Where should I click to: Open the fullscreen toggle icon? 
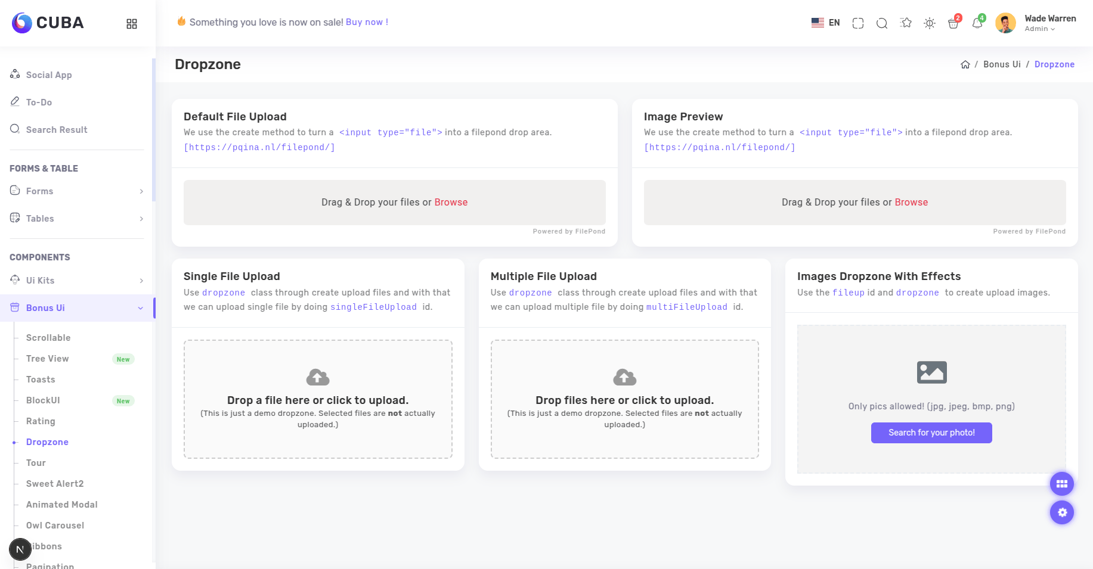(x=858, y=23)
